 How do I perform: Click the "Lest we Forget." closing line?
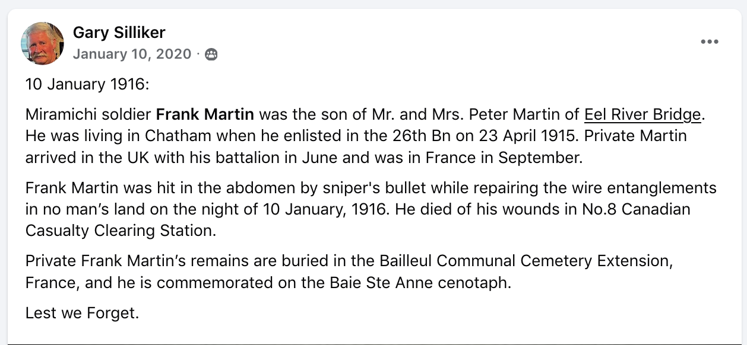pyautogui.click(x=82, y=312)
